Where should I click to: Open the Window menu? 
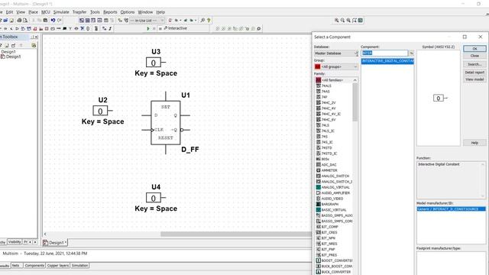click(x=145, y=12)
